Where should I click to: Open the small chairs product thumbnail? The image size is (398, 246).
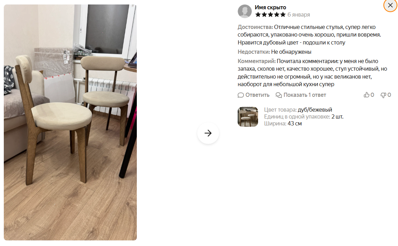coord(248,117)
